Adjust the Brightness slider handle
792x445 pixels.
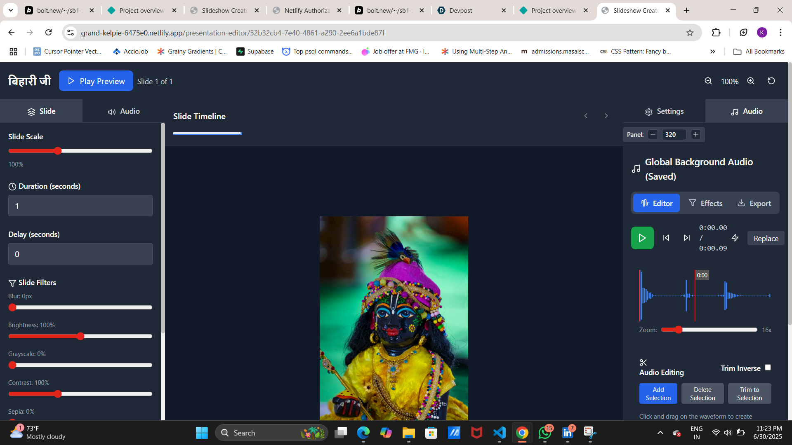point(80,336)
